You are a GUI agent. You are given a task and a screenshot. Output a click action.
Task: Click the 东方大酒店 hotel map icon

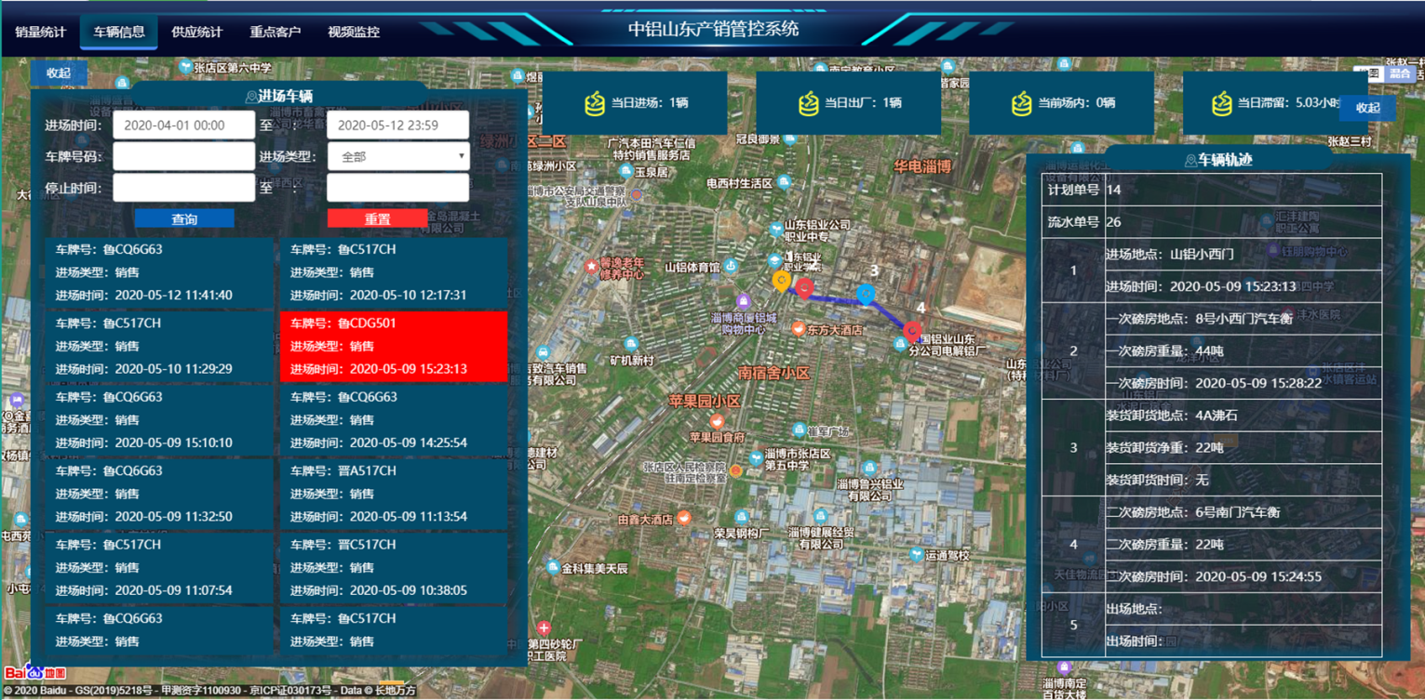798,329
